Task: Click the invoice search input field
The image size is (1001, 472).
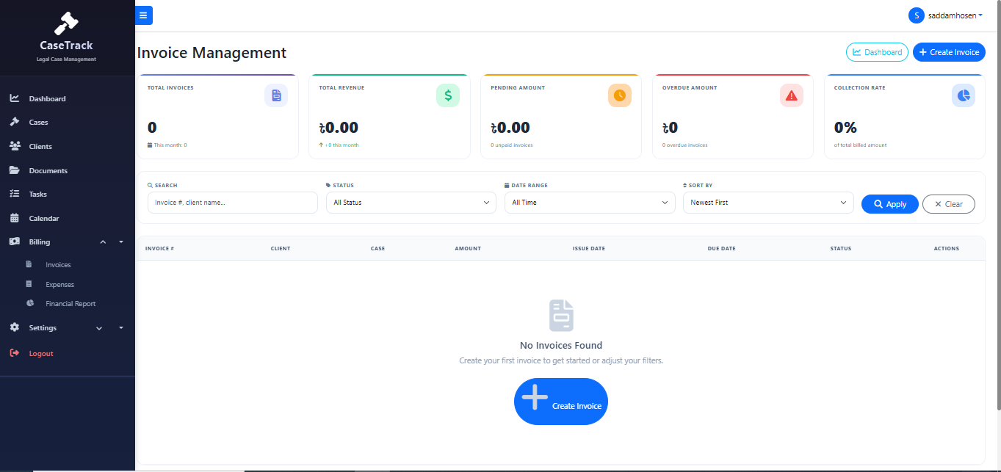Action: (233, 203)
